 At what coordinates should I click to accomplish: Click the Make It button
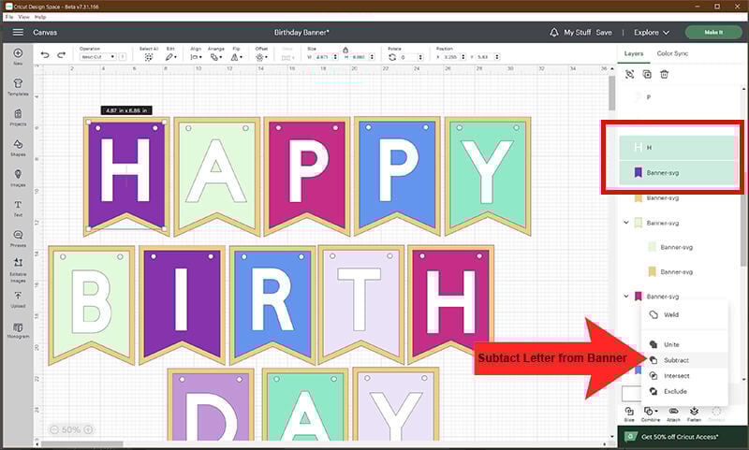click(713, 33)
